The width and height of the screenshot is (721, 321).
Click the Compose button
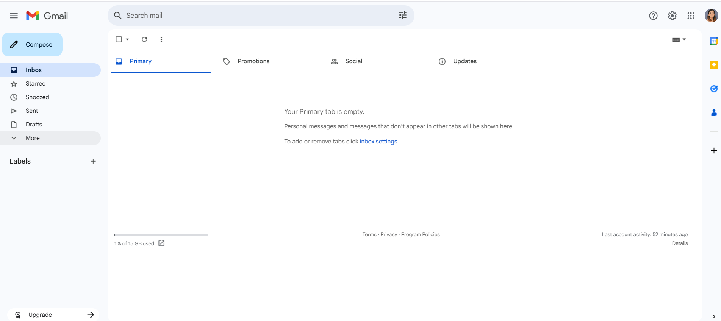coord(32,45)
